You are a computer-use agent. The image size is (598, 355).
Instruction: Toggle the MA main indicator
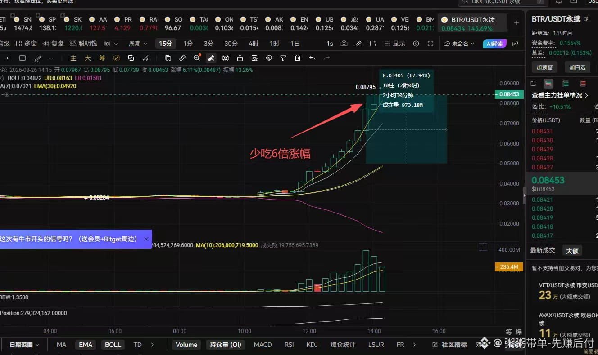(x=61, y=345)
